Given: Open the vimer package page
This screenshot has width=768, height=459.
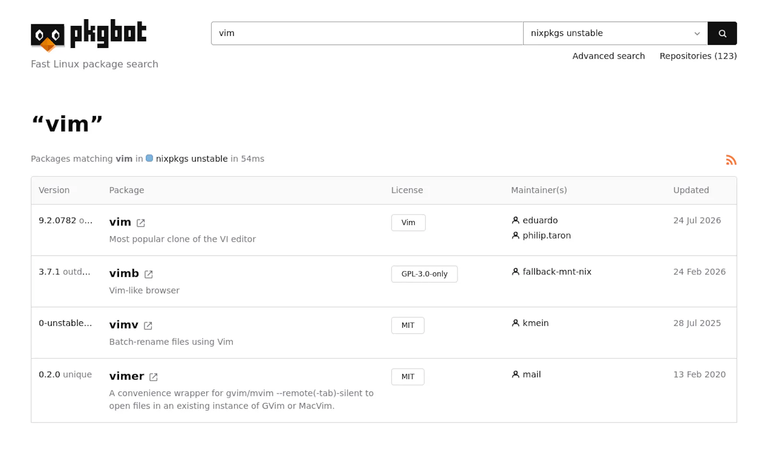Looking at the screenshot, I should pyautogui.click(x=127, y=376).
